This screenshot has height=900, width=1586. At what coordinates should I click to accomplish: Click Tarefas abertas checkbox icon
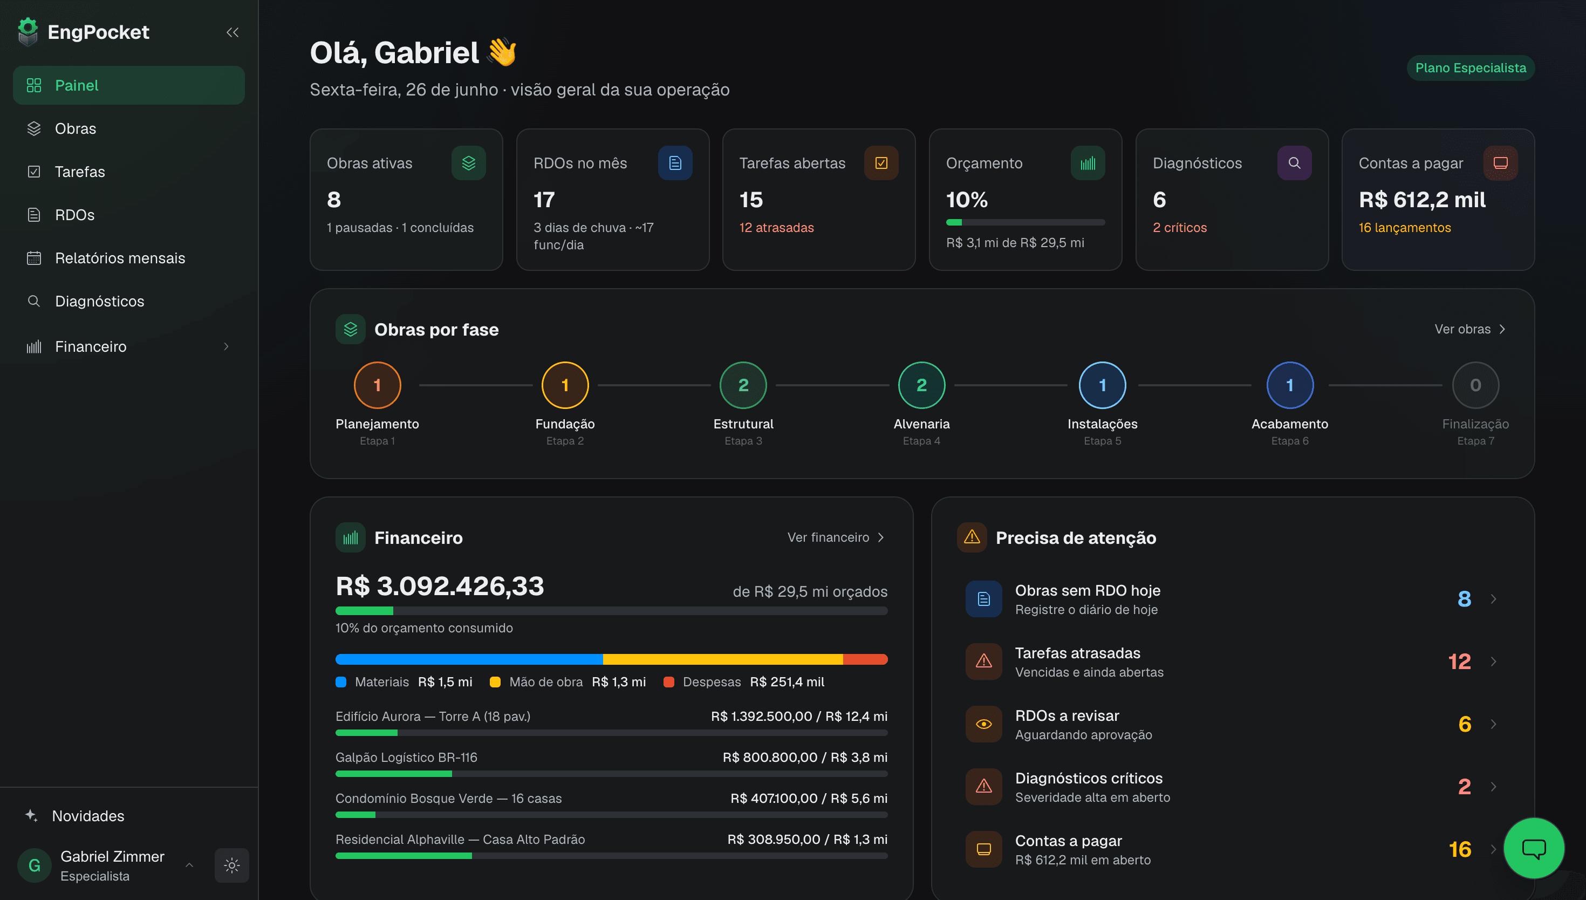pyautogui.click(x=881, y=163)
